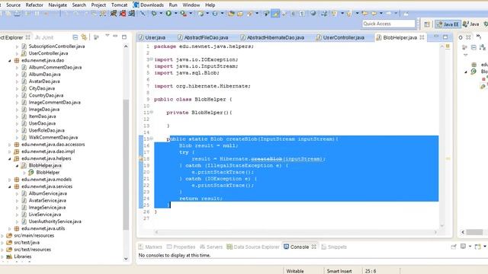Click the green Run launch button
Screen dimensions: 488x274
point(169,14)
